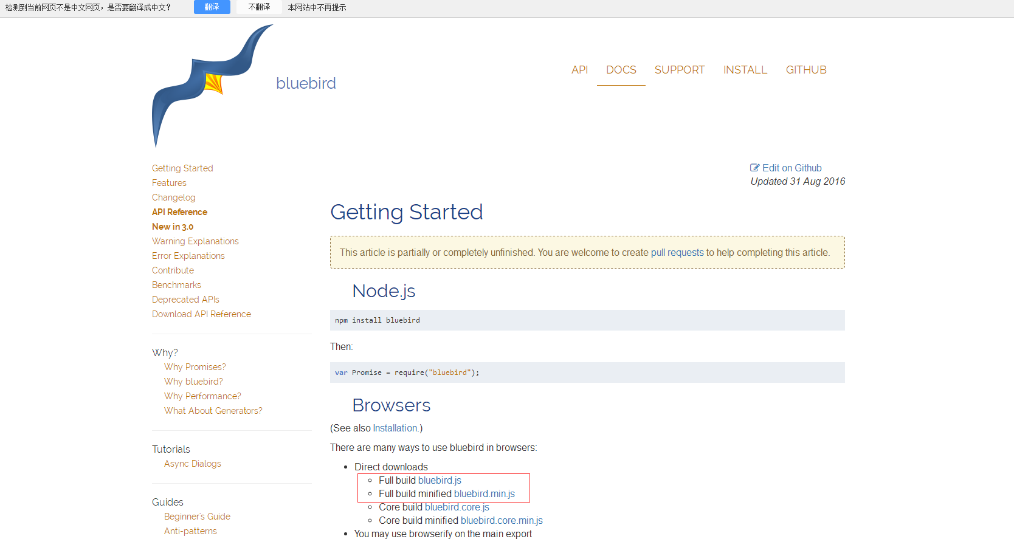The height and width of the screenshot is (539, 1014).
Task: Click the Why? sidebar section heading
Action: coord(165,352)
